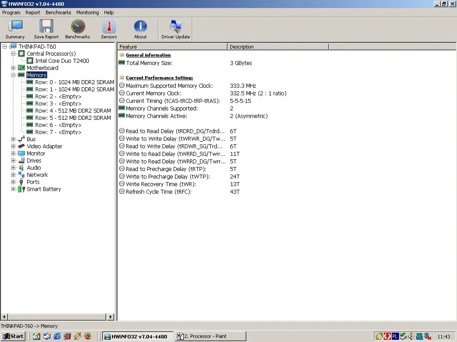Select Row: 3 - <Empty> entry
Viewport: 457px width, 342px height.
(58, 103)
